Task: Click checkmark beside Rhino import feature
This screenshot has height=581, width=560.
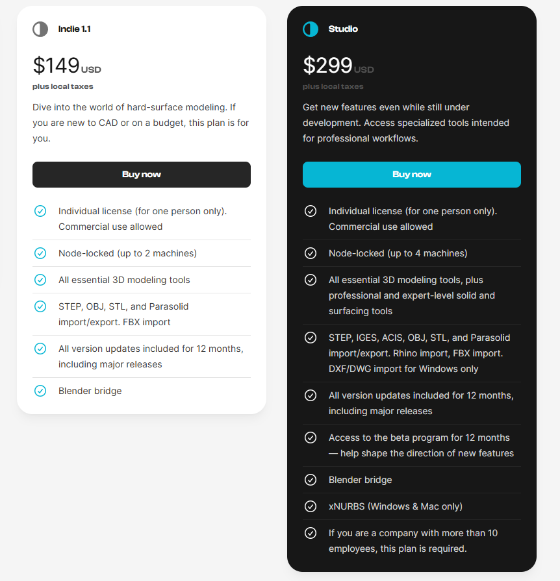Action: coord(311,338)
